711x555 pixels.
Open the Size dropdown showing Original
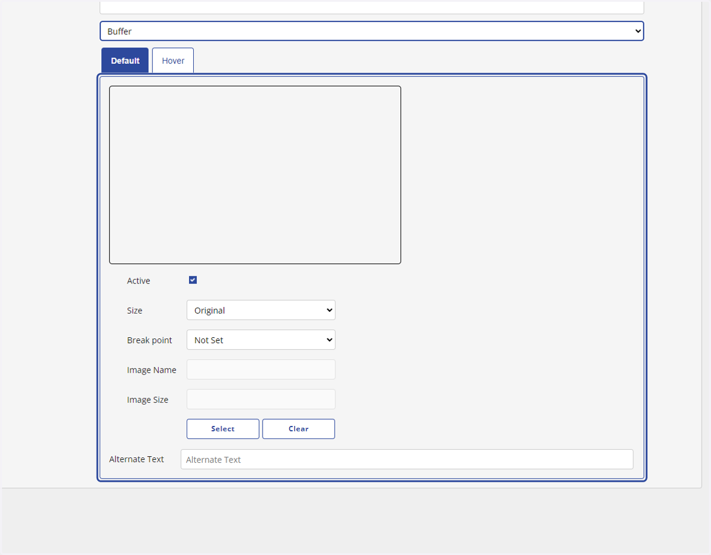[x=261, y=310]
